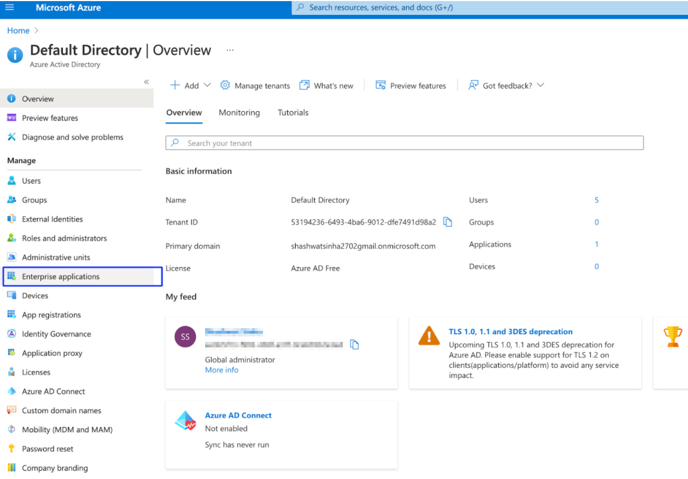Copy the user object ID in My feed
688x479 pixels.
tap(355, 345)
